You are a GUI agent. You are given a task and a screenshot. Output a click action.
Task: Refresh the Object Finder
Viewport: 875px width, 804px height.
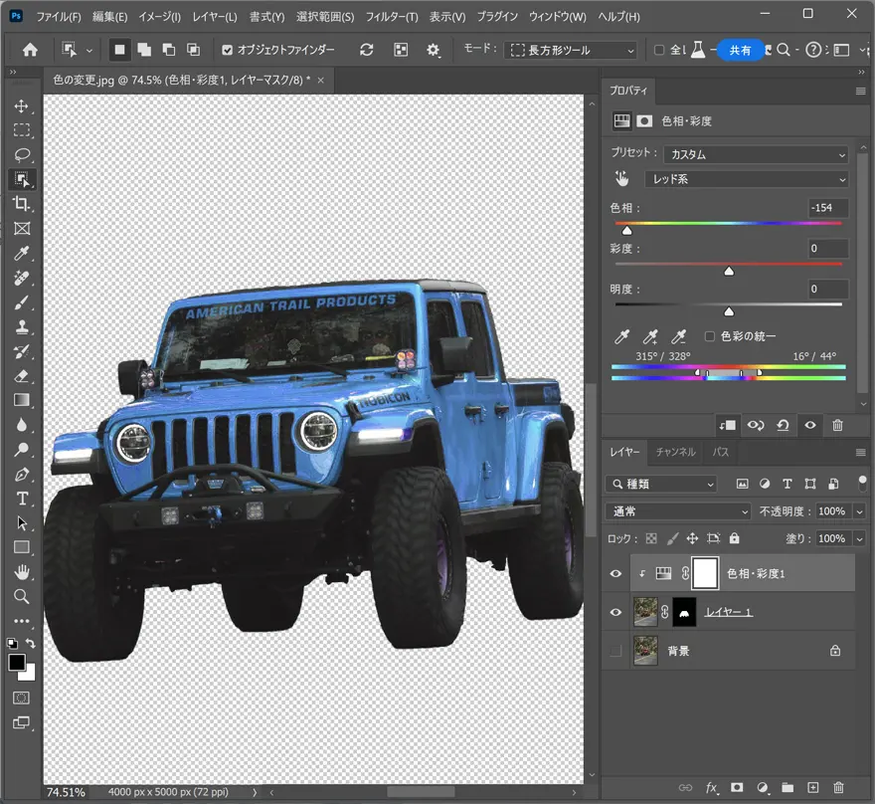point(367,50)
